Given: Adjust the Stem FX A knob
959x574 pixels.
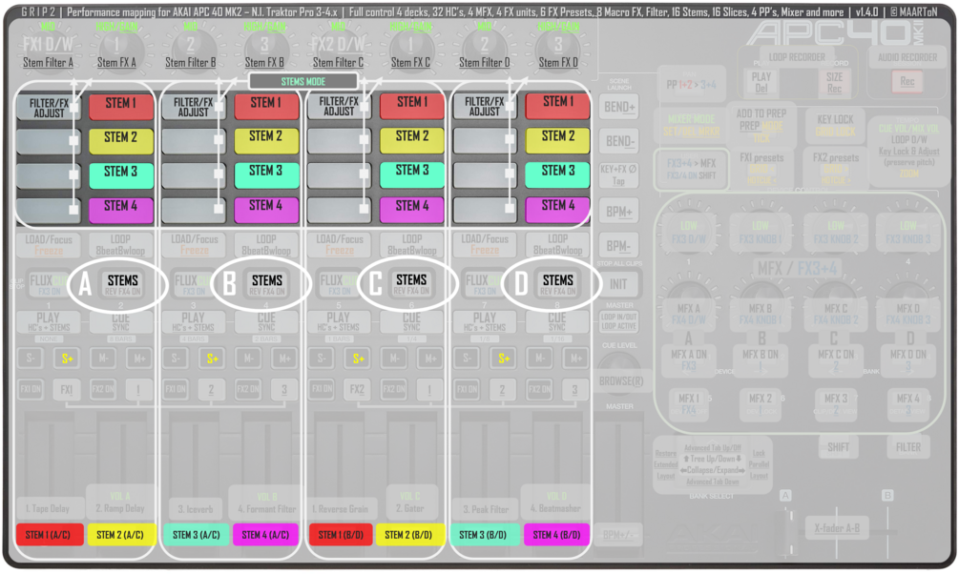Looking at the screenshot, I should tap(116, 48).
